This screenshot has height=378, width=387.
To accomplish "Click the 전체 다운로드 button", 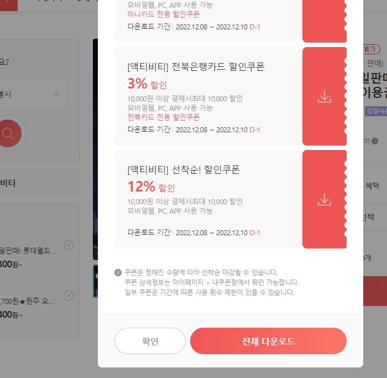I will (268, 341).
